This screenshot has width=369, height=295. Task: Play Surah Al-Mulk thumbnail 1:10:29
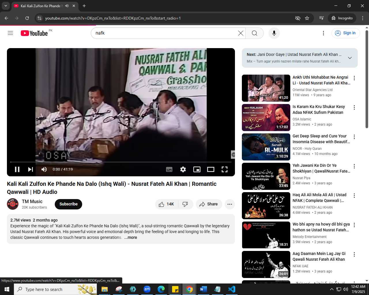(266, 147)
